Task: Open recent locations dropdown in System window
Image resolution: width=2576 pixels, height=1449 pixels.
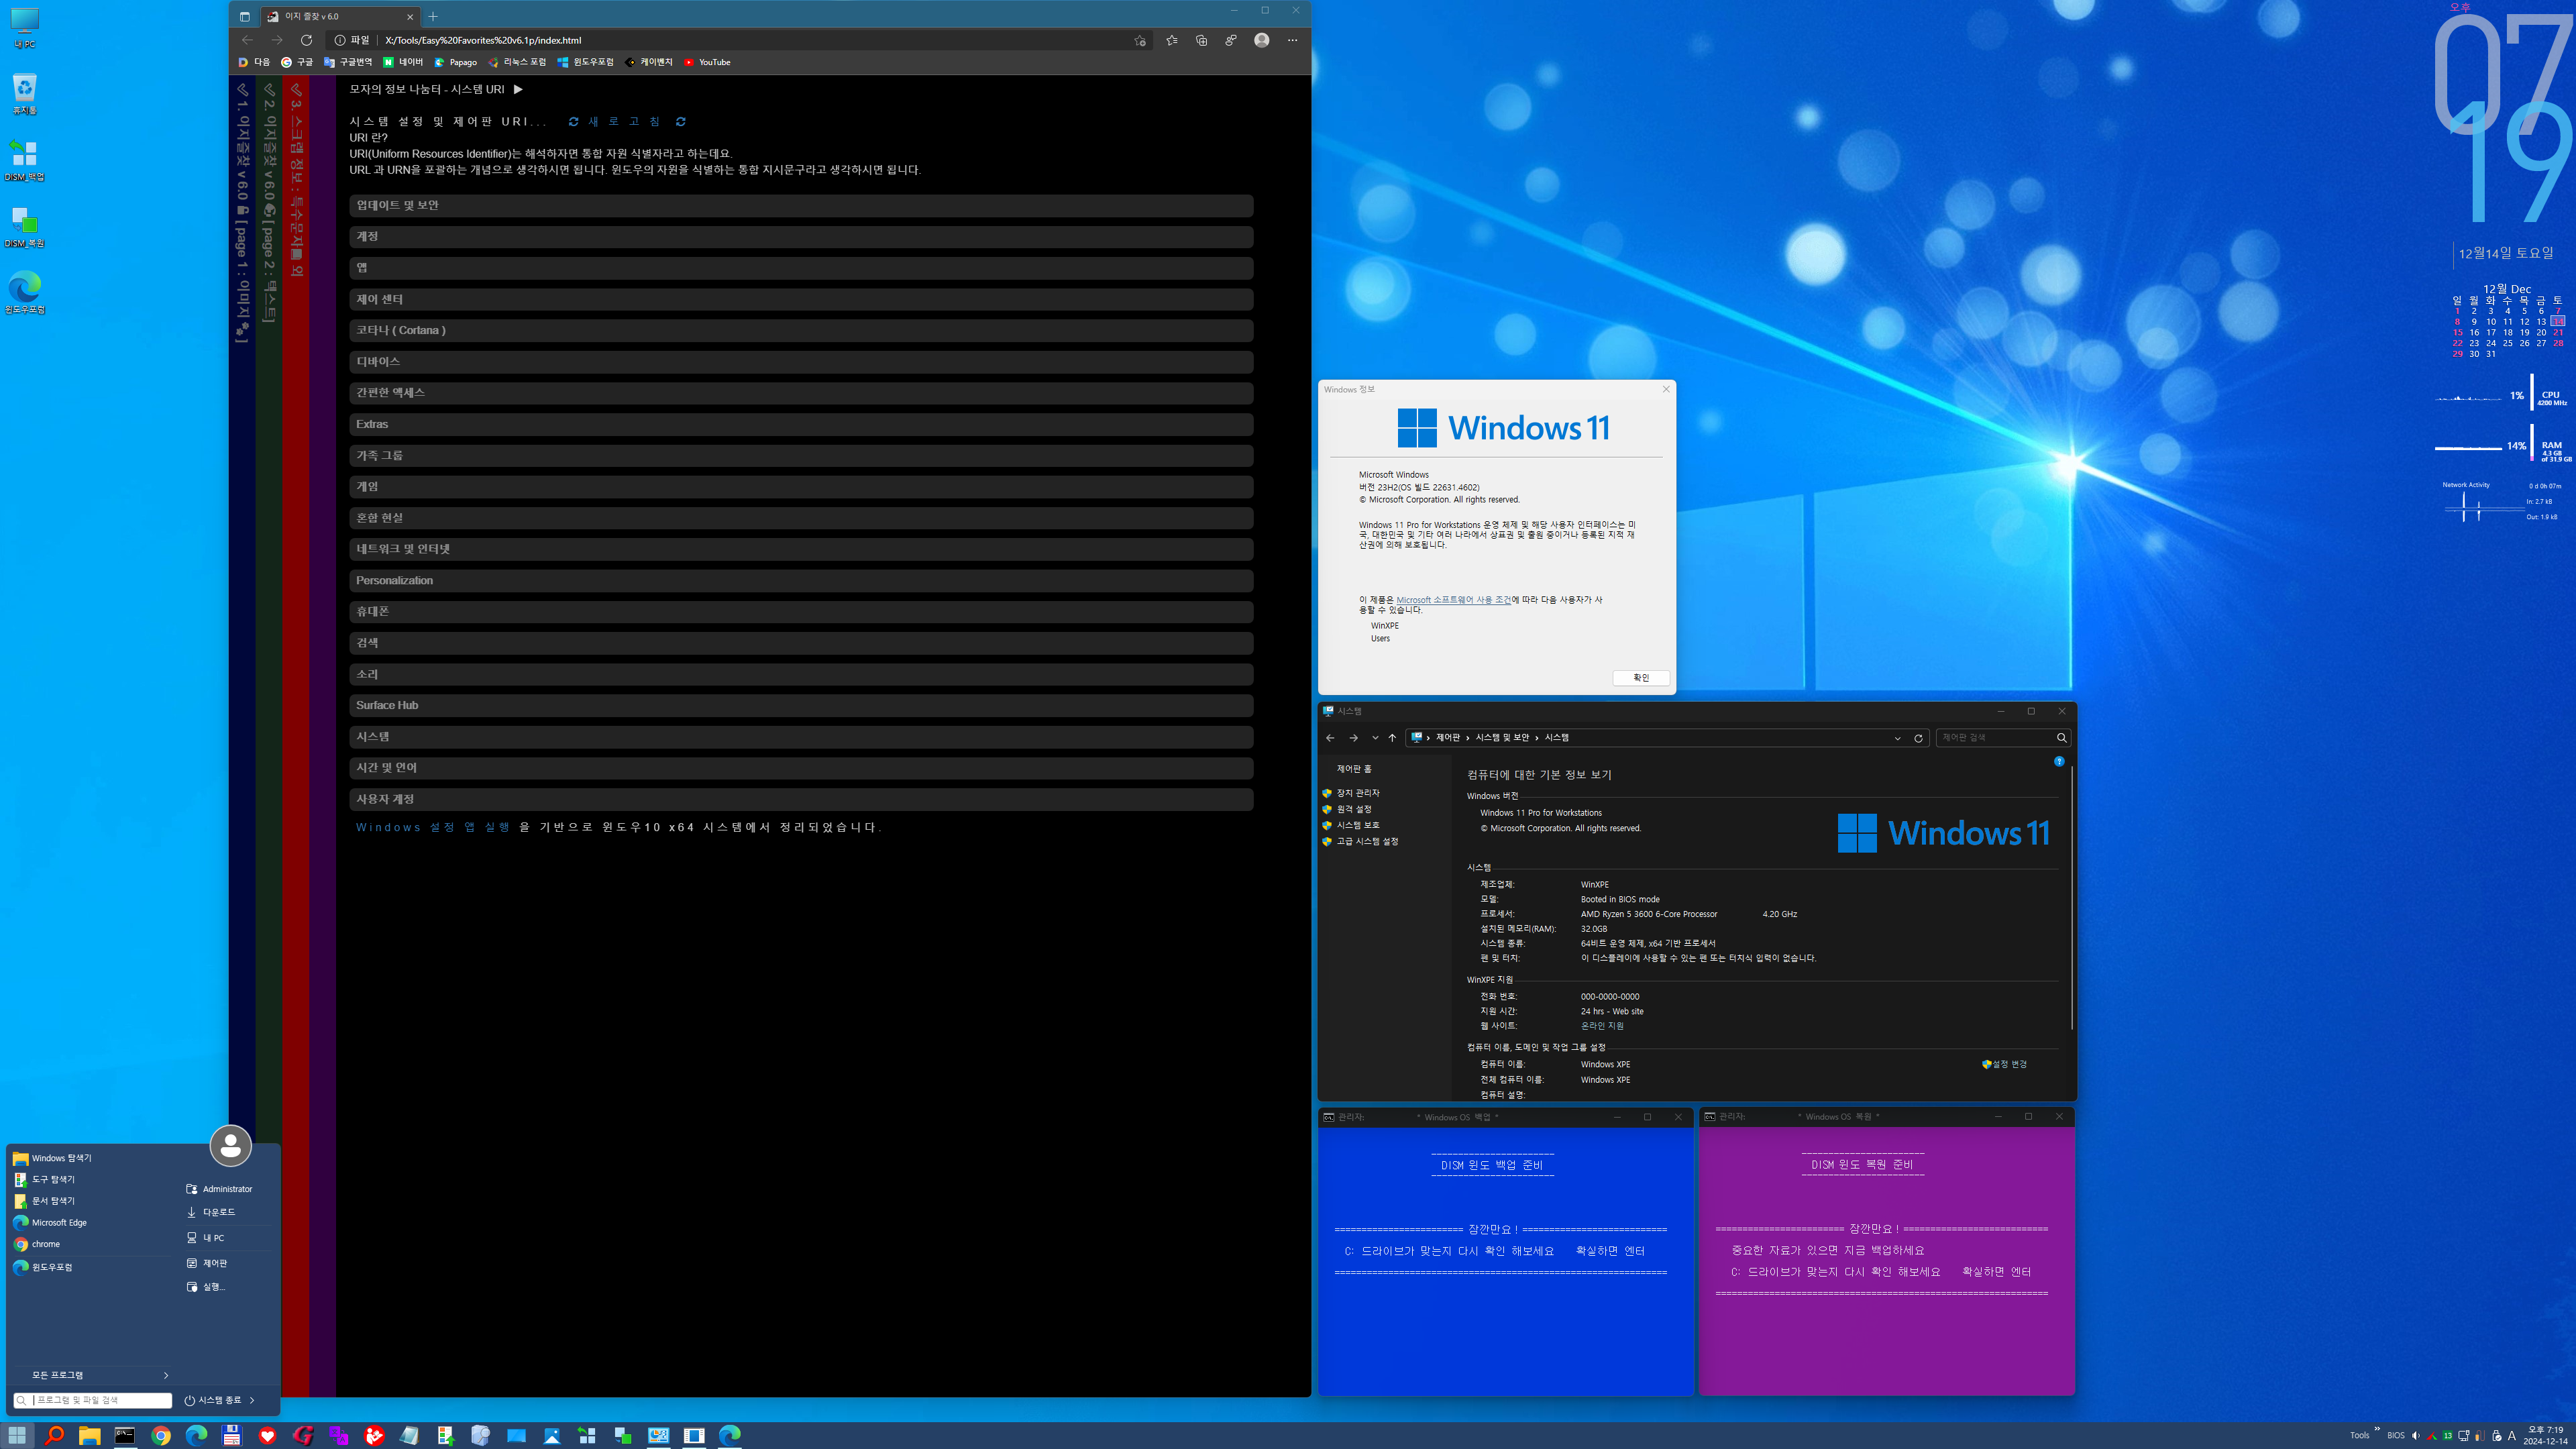Action: pos(1375,738)
